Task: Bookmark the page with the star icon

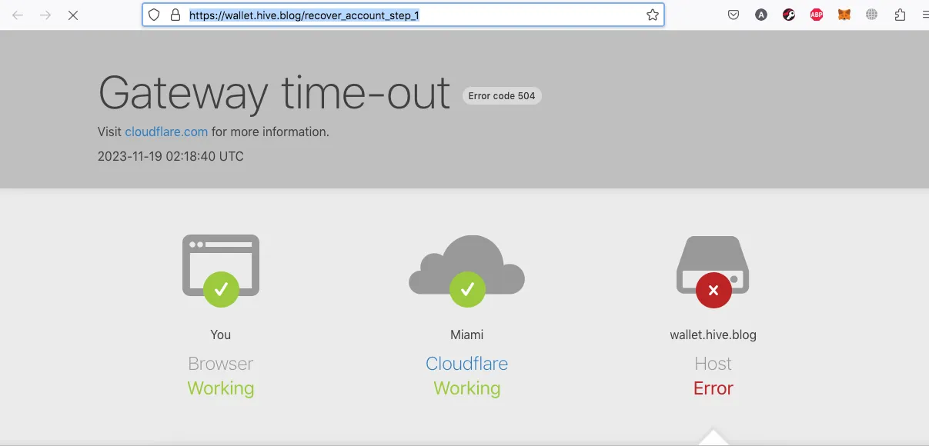Action: click(x=653, y=15)
